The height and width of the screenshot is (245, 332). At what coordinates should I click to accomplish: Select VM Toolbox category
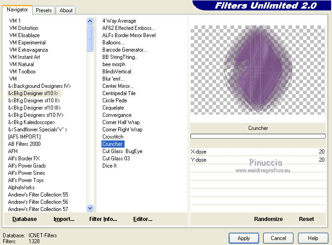[x=23, y=72]
